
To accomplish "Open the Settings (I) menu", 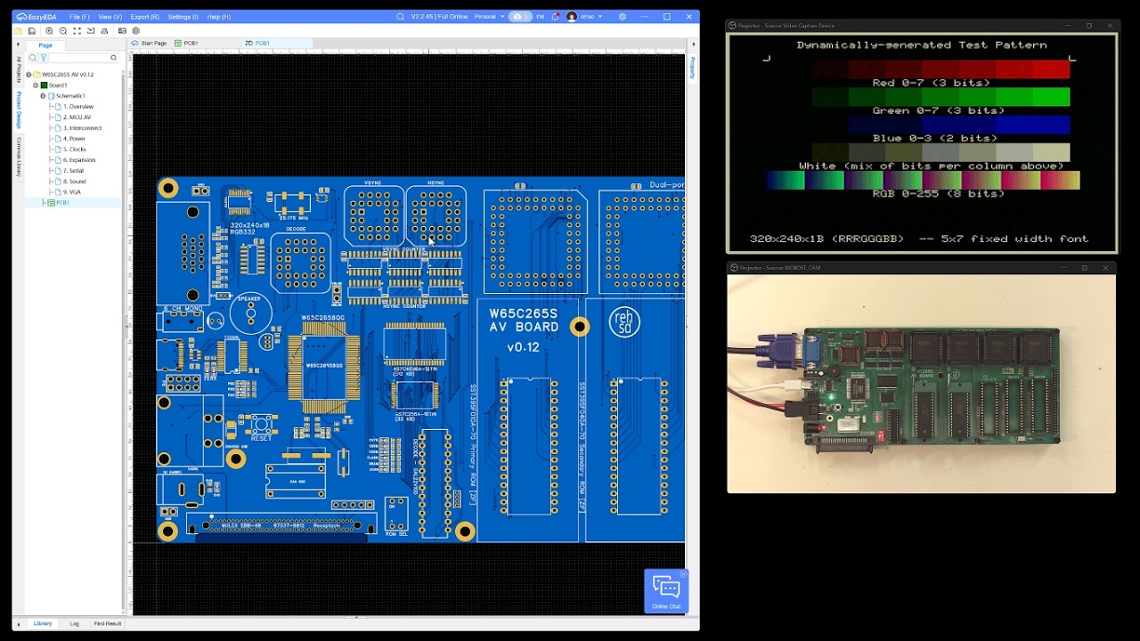I will pos(183,16).
